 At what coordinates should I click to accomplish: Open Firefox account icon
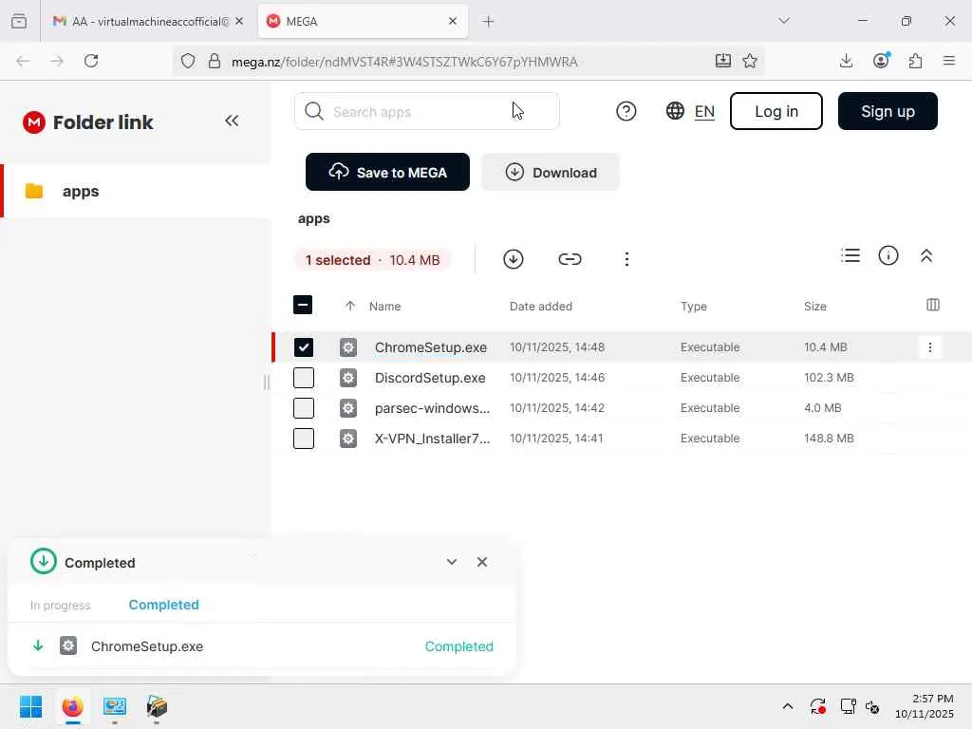pyautogui.click(x=881, y=60)
